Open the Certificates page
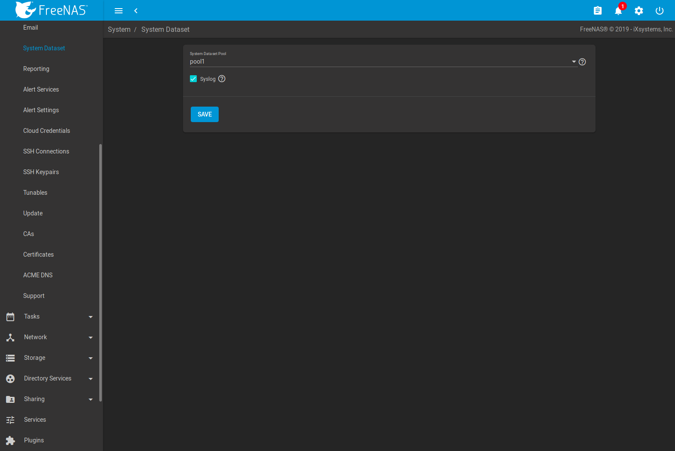 pos(38,255)
